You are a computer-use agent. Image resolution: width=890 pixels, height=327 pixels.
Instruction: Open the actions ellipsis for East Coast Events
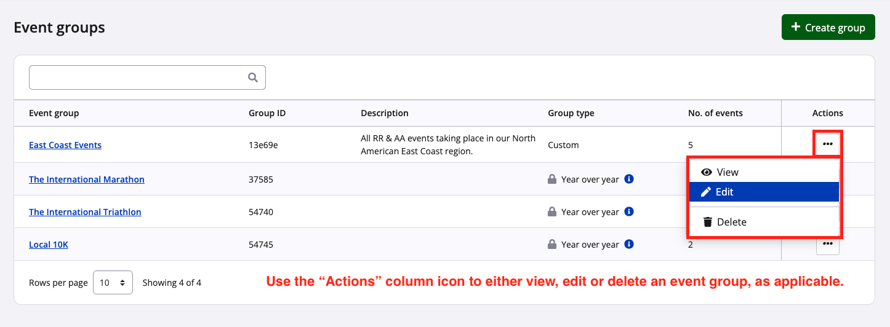click(x=827, y=144)
